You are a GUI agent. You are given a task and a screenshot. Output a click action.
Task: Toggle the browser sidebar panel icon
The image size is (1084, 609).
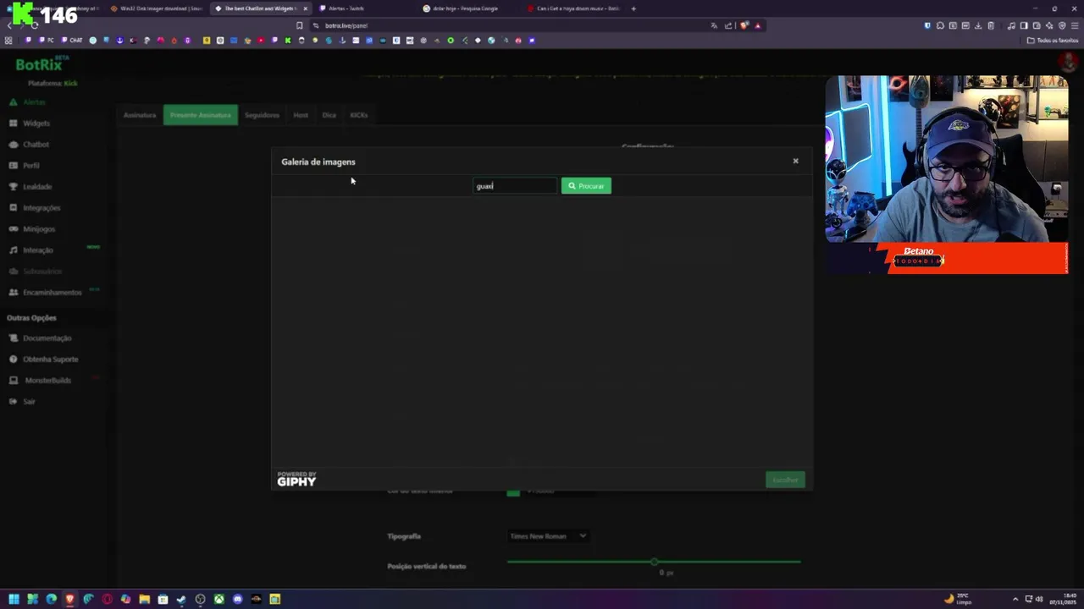(x=1024, y=25)
